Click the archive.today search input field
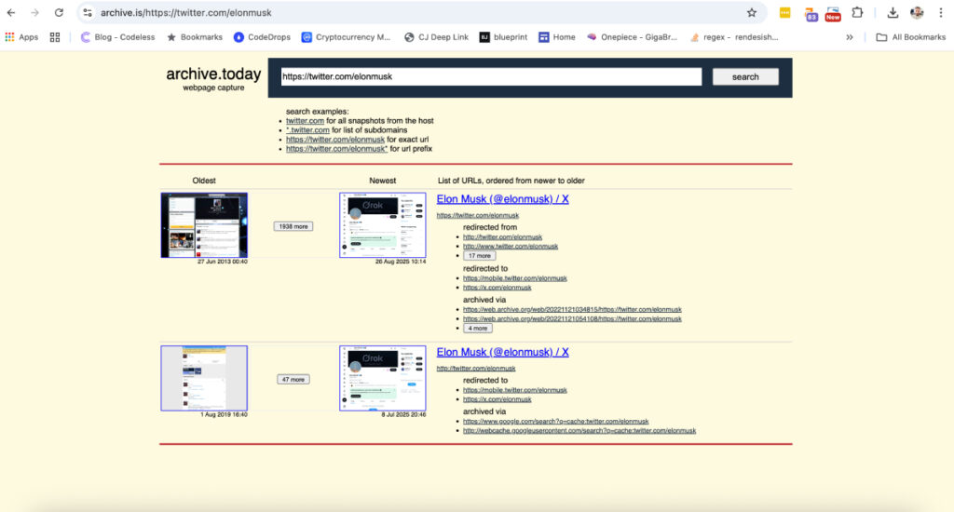 point(491,76)
